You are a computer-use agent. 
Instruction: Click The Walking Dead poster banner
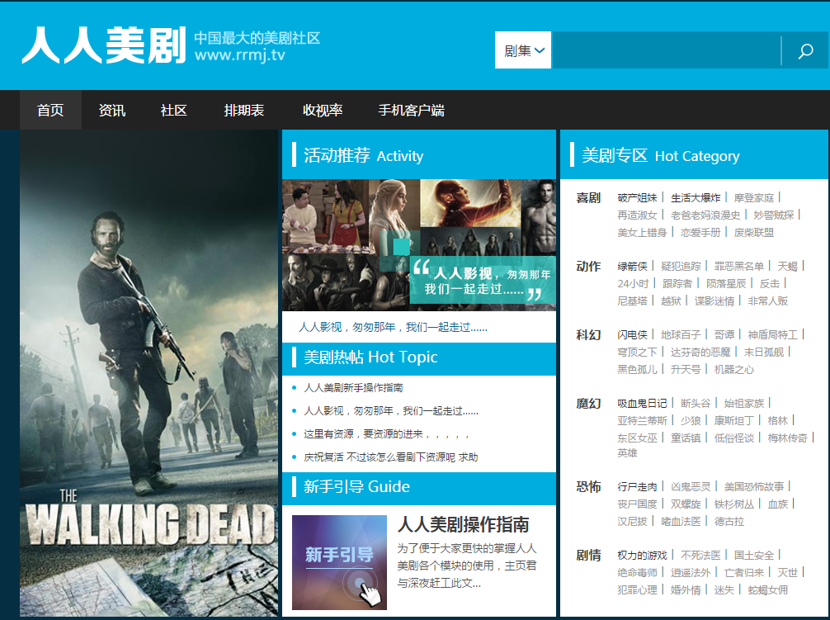[149, 372]
